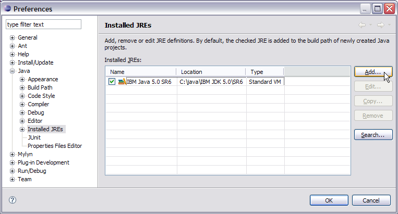
Task: Confirm with the OK button
Action: 329,200
